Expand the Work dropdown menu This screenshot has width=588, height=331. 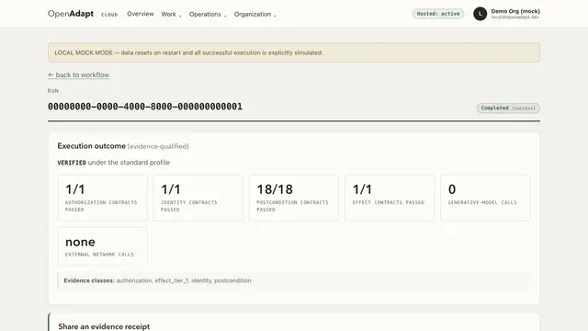(172, 15)
